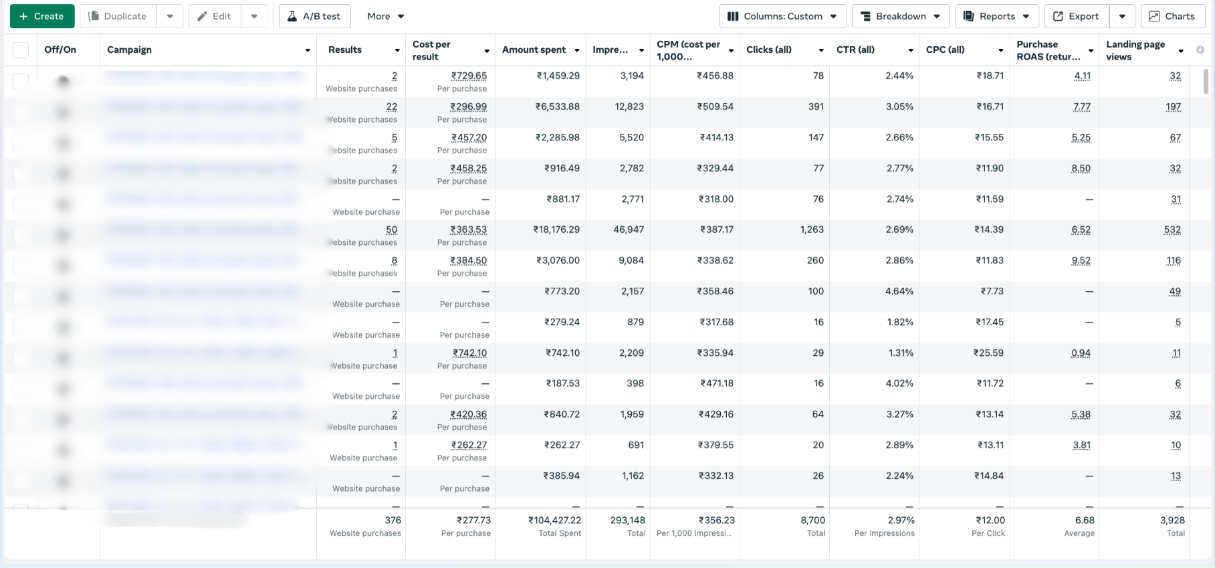Open the Columns: Custom selector
This screenshot has height=568, width=1215.
tap(782, 16)
